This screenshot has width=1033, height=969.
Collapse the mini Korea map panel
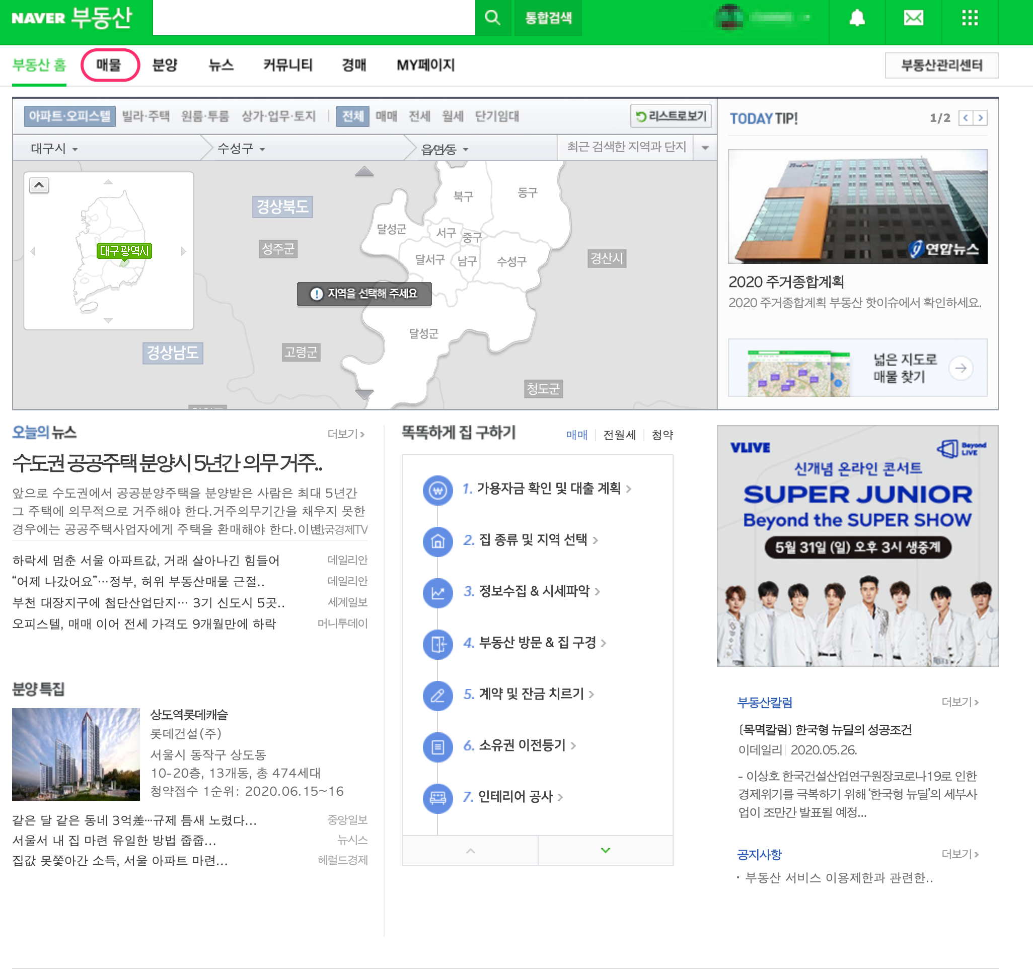pos(39,185)
